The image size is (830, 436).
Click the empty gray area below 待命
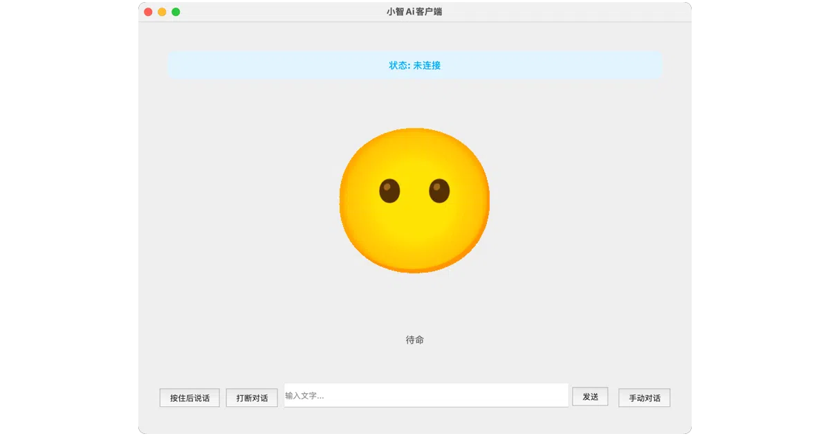pyautogui.click(x=415, y=363)
